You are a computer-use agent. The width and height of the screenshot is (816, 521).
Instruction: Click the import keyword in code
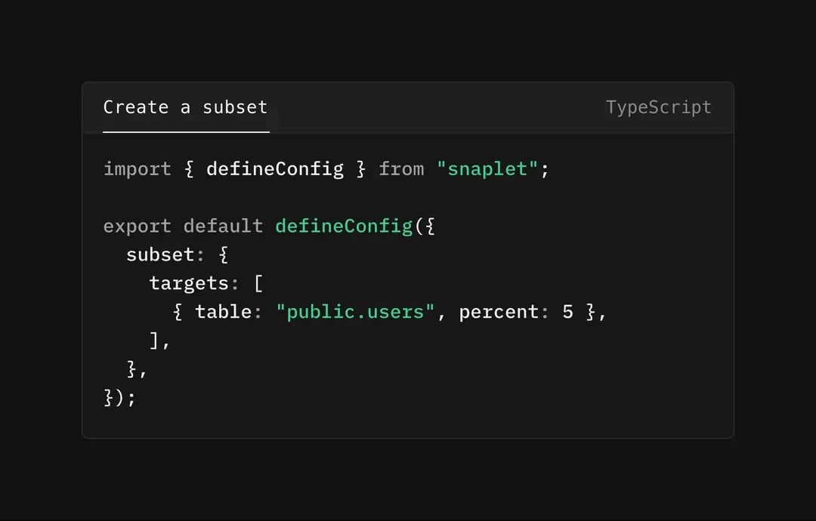tap(138, 169)
